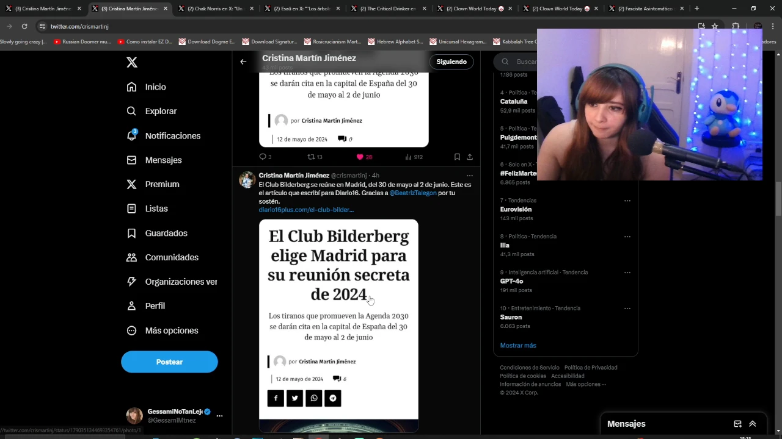Open Comunidades
The image size is (782, 439).
click(x=162, y=257)
